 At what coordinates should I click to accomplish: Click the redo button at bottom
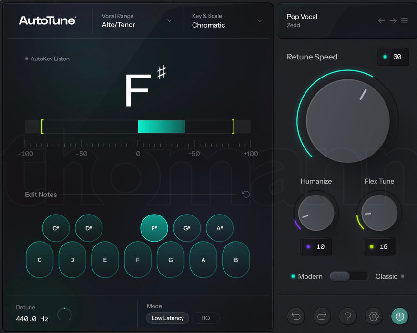tap(322, 316)
